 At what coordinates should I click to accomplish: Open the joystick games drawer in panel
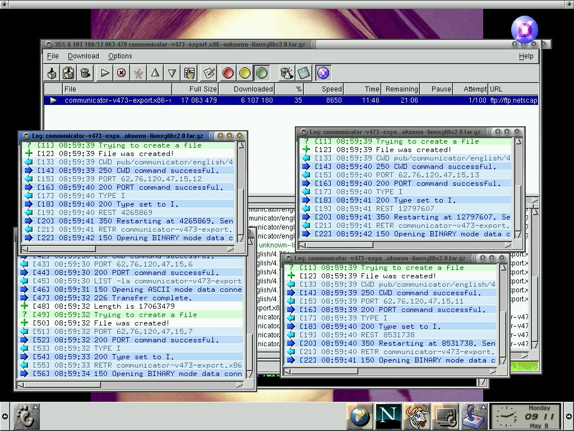[474, 416]
